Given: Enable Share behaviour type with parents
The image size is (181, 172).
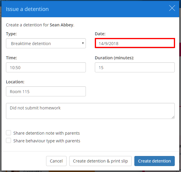Looking at the screenshot, I should [x=9, y=141].
